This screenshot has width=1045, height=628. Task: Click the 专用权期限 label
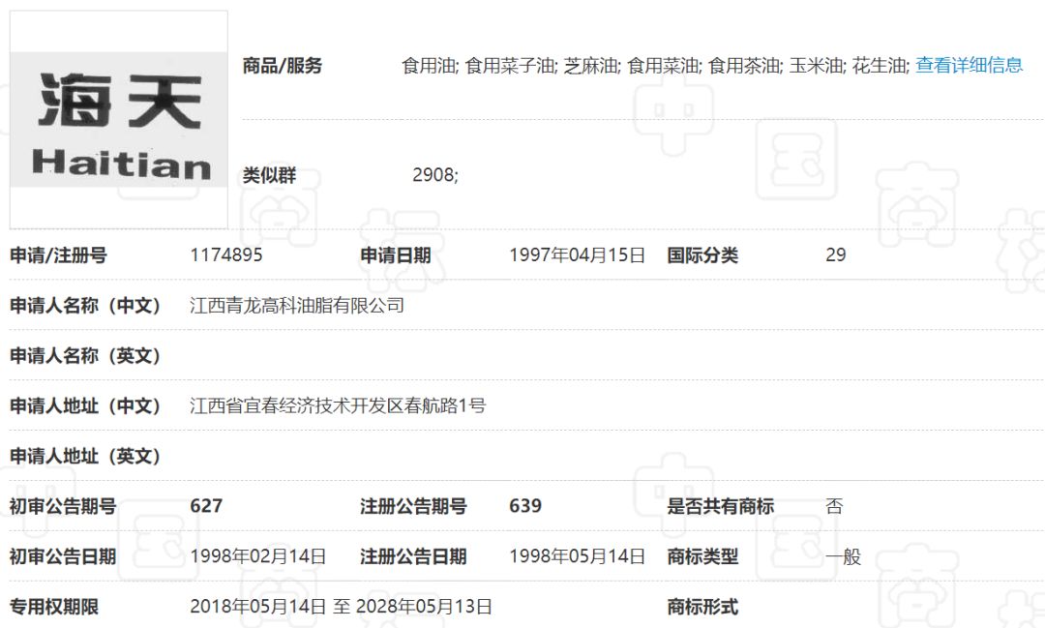pyautogui.click(x=54, y=607)
